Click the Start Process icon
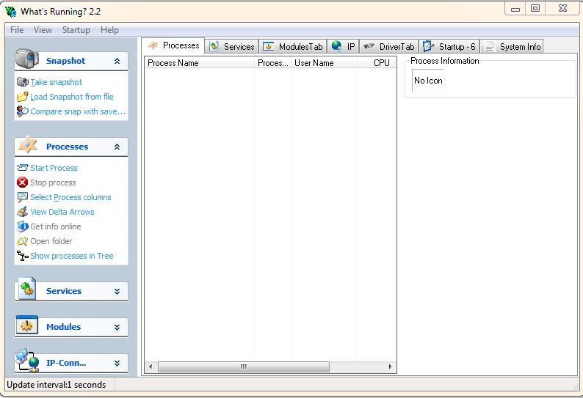583x398 pixels. coord(22,168)
